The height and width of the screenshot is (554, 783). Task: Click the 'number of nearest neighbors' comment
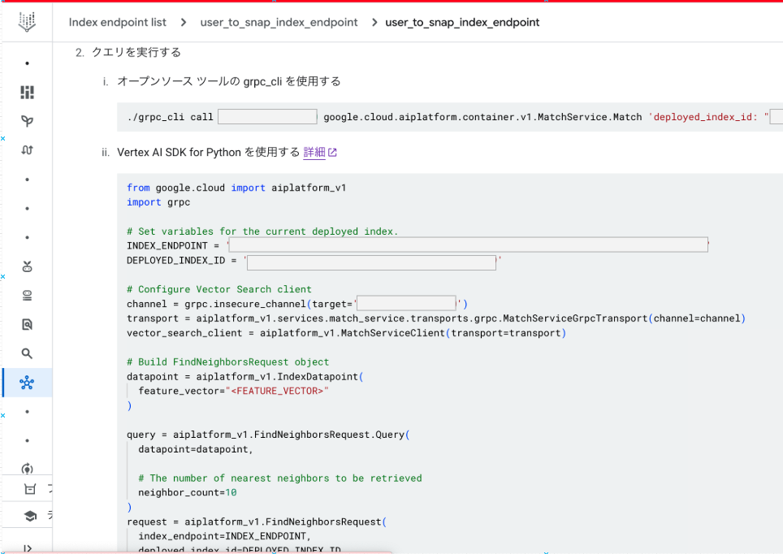[280, 478]
